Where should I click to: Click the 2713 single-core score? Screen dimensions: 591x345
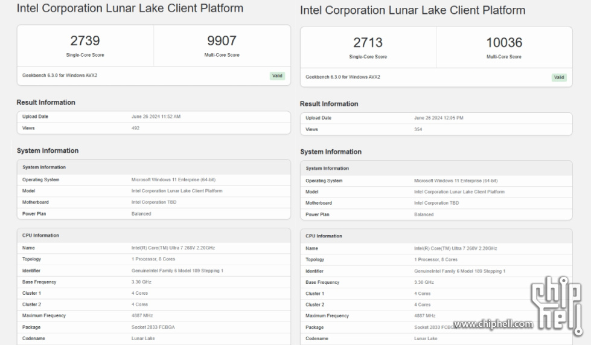point(368,43)
